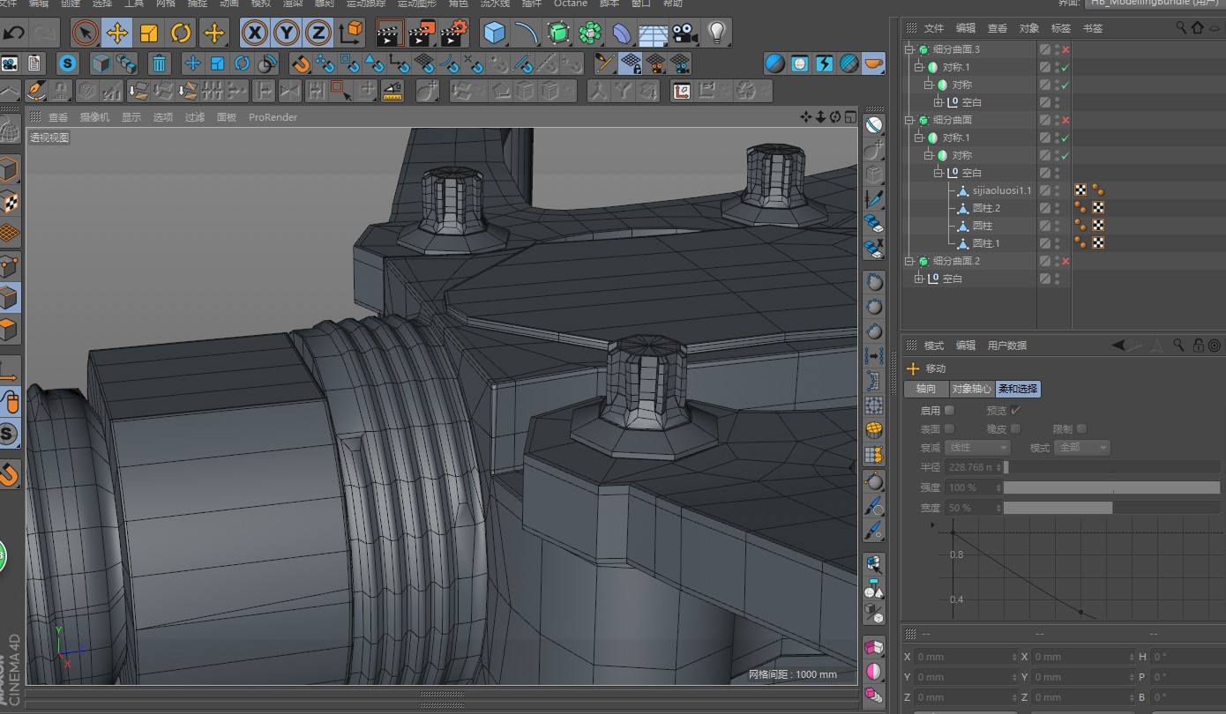Viewport: 1226px width, 714px height.
Task: Click the 宽度 50% slider bar
Action: coord(1058,507)
